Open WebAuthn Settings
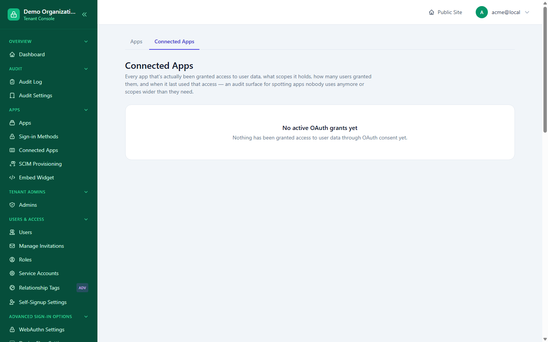Viewport: 548px width, 342px height. [49, 329]
